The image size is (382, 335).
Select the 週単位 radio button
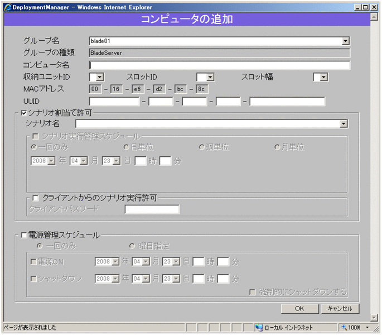pos(201,147)
